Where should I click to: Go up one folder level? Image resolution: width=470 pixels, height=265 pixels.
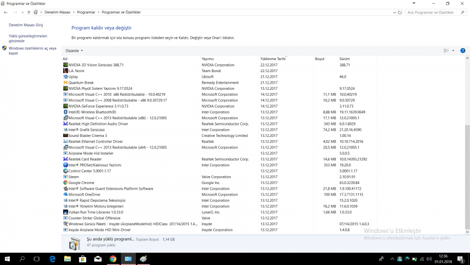pos(29,13)
